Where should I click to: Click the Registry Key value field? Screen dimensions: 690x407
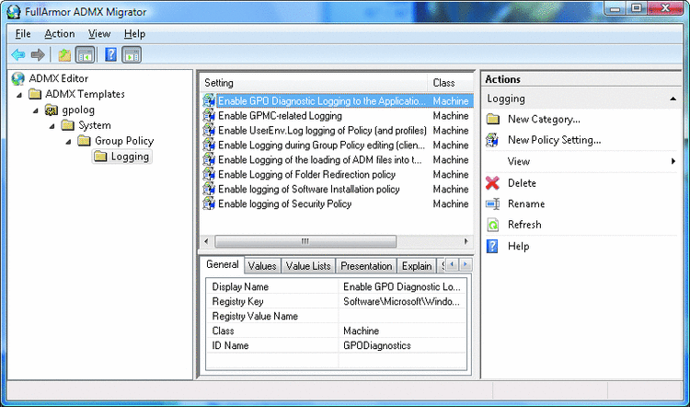coord(402,302)
